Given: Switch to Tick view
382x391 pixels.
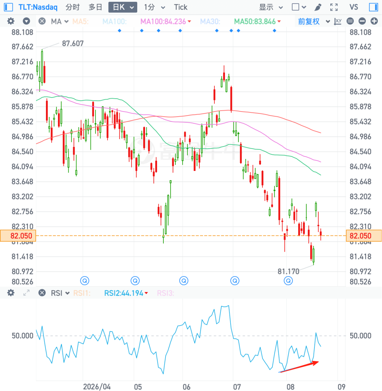Looking at the screenshot, I should (180, 7).
